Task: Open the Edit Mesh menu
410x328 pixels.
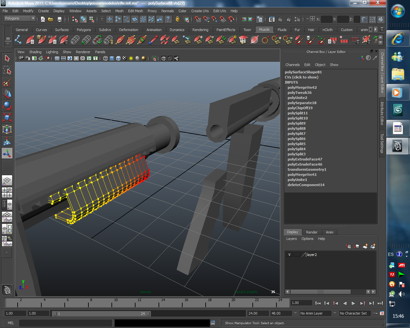Action: (x=135, y=11)
